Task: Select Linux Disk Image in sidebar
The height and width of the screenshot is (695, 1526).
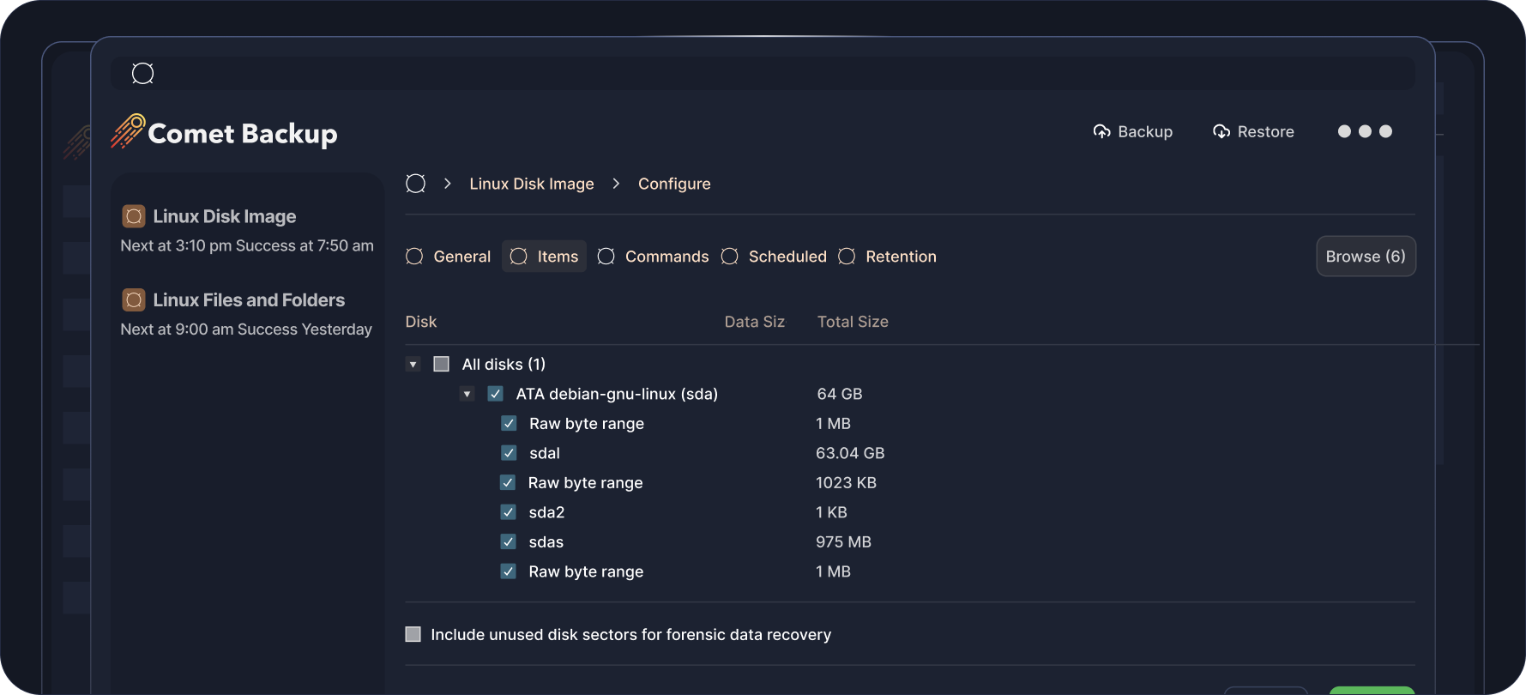Action: [x=247, y=230]
